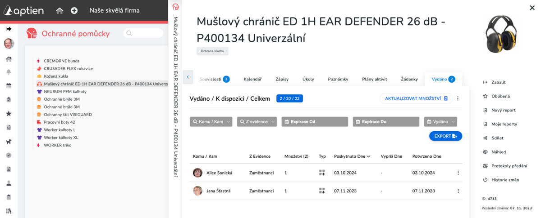The width and height of the screenshot is (541, 218).
Task: Click the back chevron left of tabs
Action: 188,77
